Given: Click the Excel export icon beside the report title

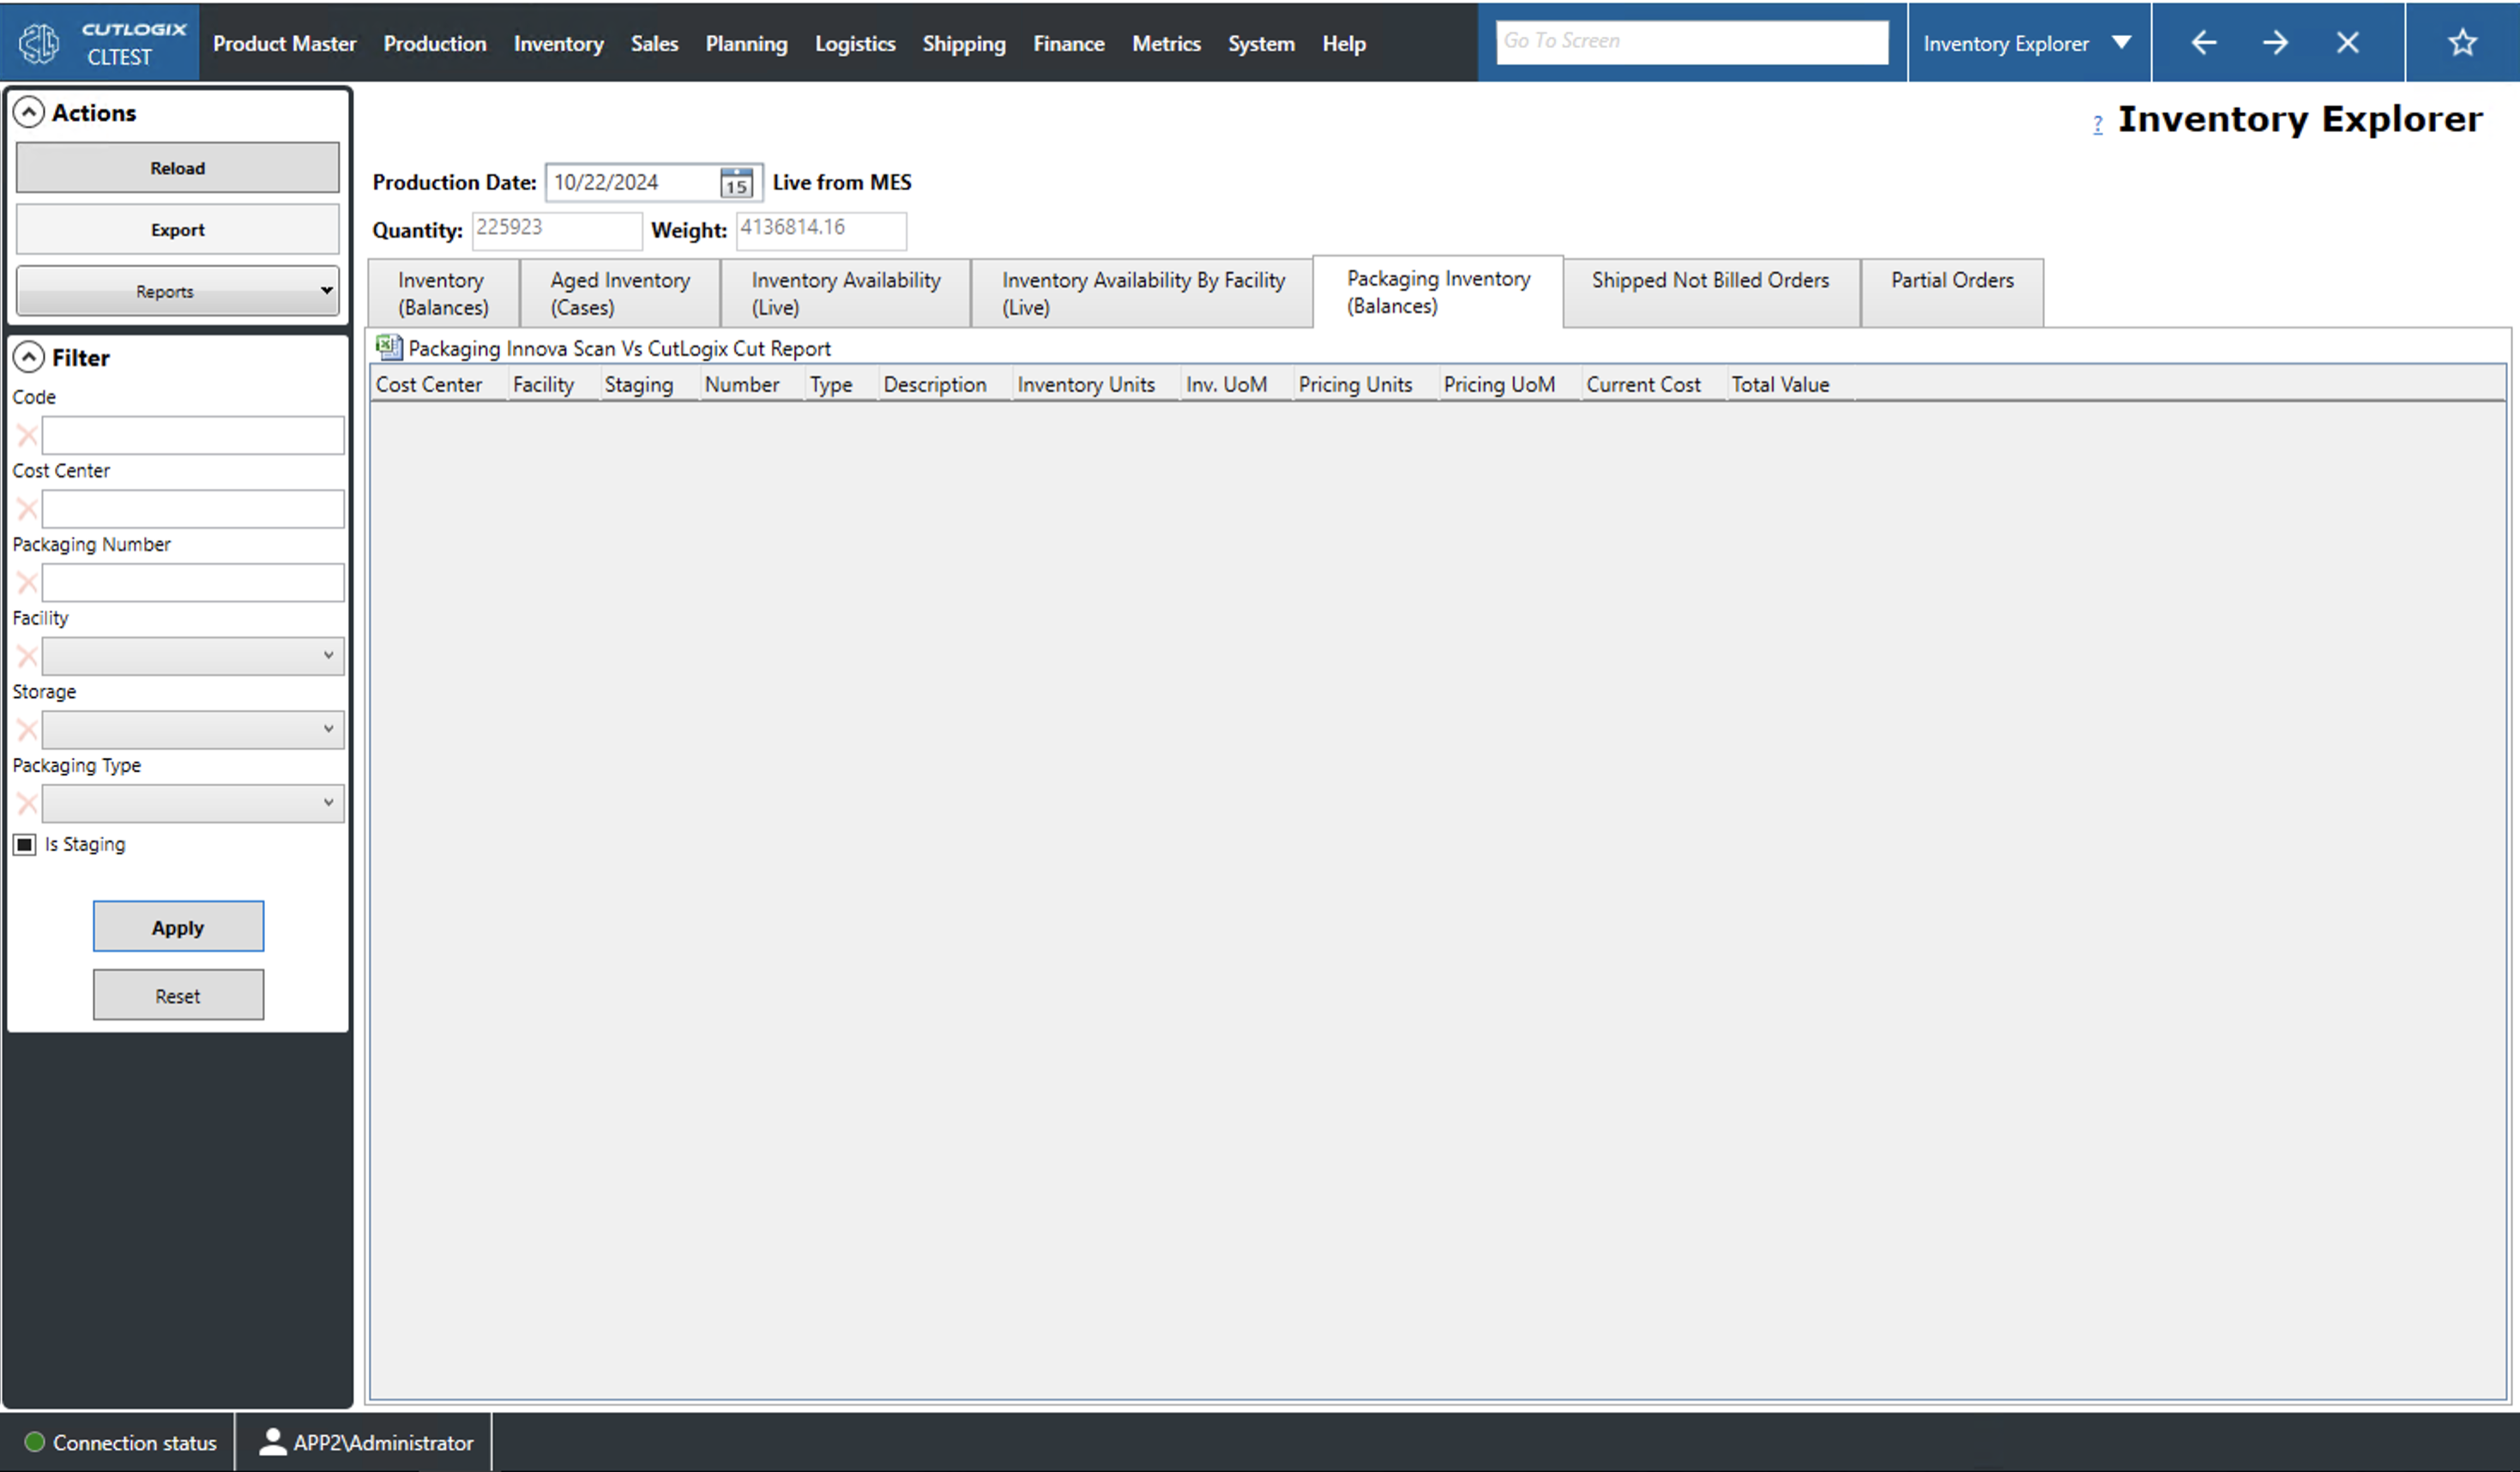Looking at the screenshot, I should pos(388,347).
